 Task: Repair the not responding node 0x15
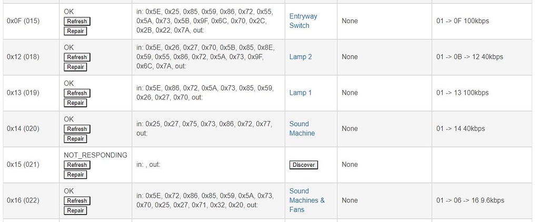coord(75,175)
